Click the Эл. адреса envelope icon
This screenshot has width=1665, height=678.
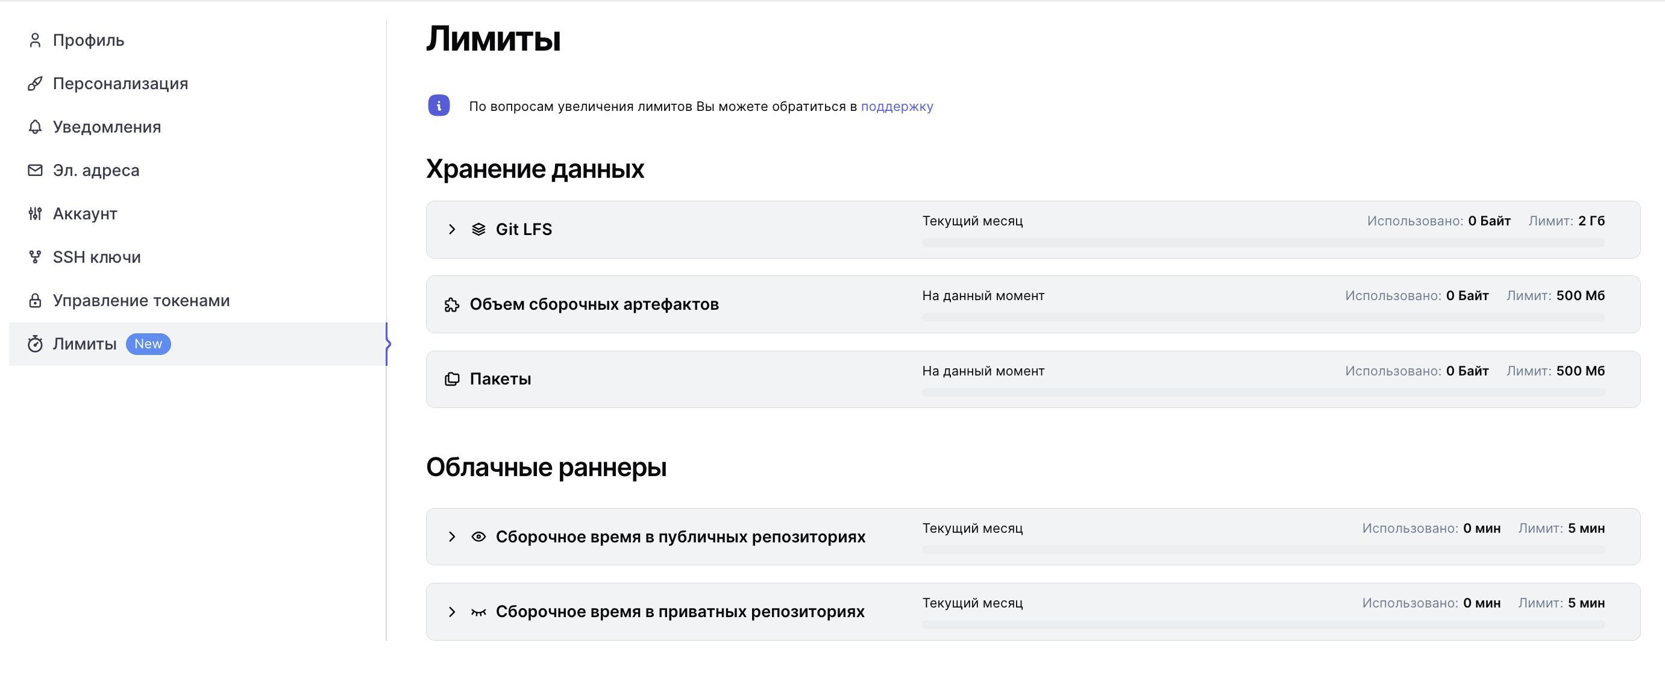pos(35,170)
